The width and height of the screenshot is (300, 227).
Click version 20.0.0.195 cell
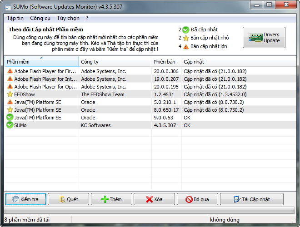pos(166,87)
